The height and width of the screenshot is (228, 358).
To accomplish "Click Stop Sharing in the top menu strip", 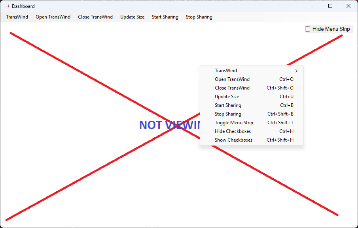I will (199, 17).
